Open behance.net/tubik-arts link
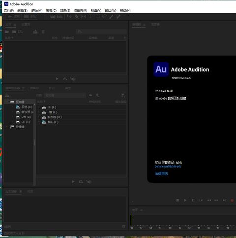Viewport: 236px width, 238px height. (168, 167)
